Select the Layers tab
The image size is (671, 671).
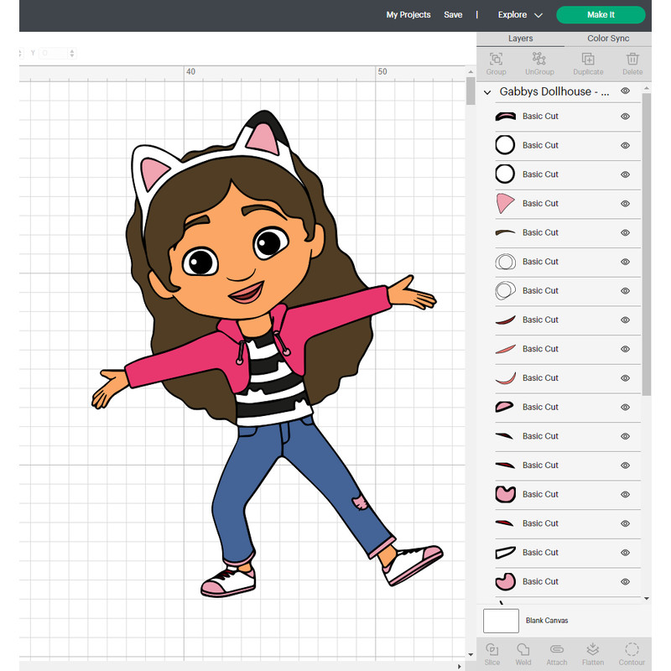pos(520,38)
